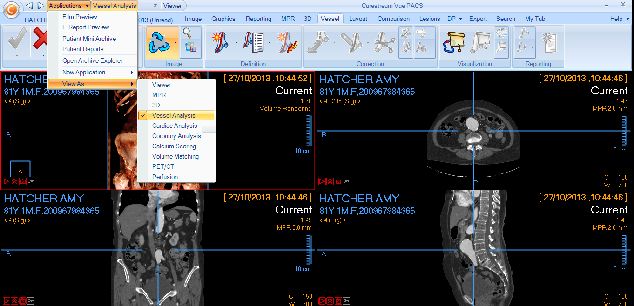Switch to the Comparison ribbon tab
This screenshot has width=634, height=306.
point(393,19)
